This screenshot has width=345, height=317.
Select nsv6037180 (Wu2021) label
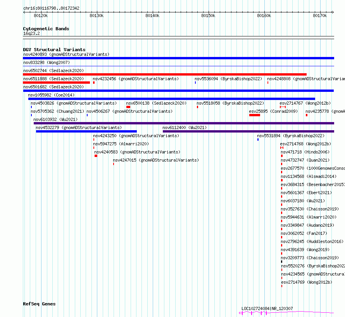(x=303, y=201)
